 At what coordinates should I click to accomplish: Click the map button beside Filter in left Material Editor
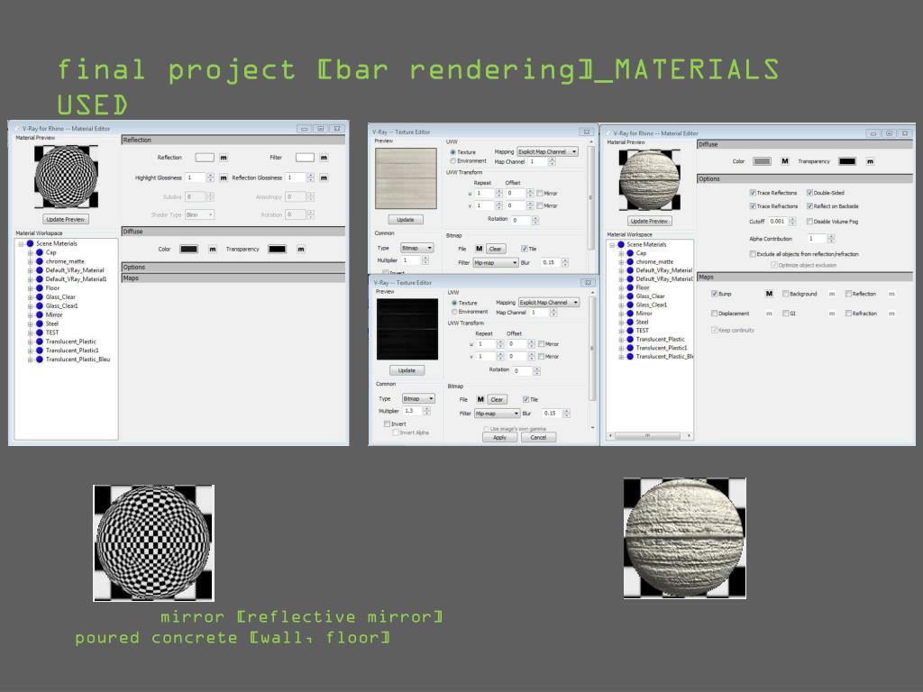pyautogui.click(x=324, y=158)
